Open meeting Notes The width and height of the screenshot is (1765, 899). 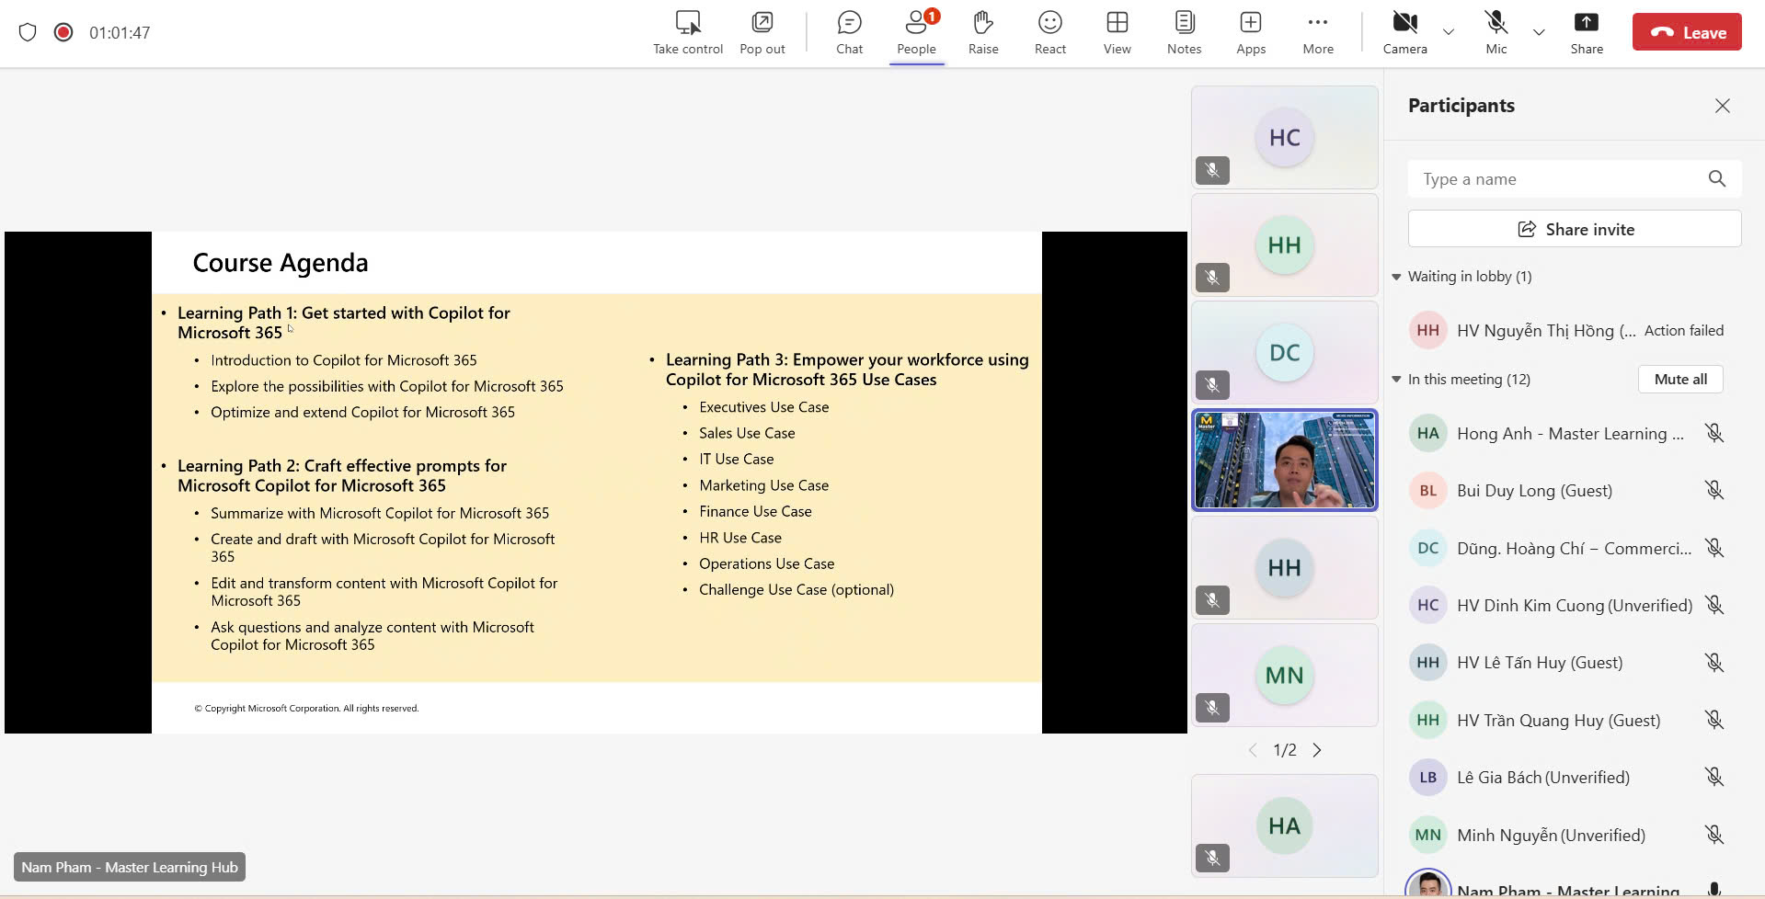click(1185, 33)
